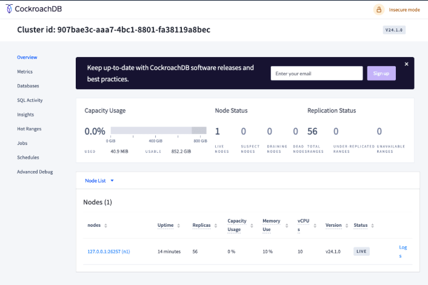Click the Uptime column header
This screenshot has width=428, height=285.
166,225
